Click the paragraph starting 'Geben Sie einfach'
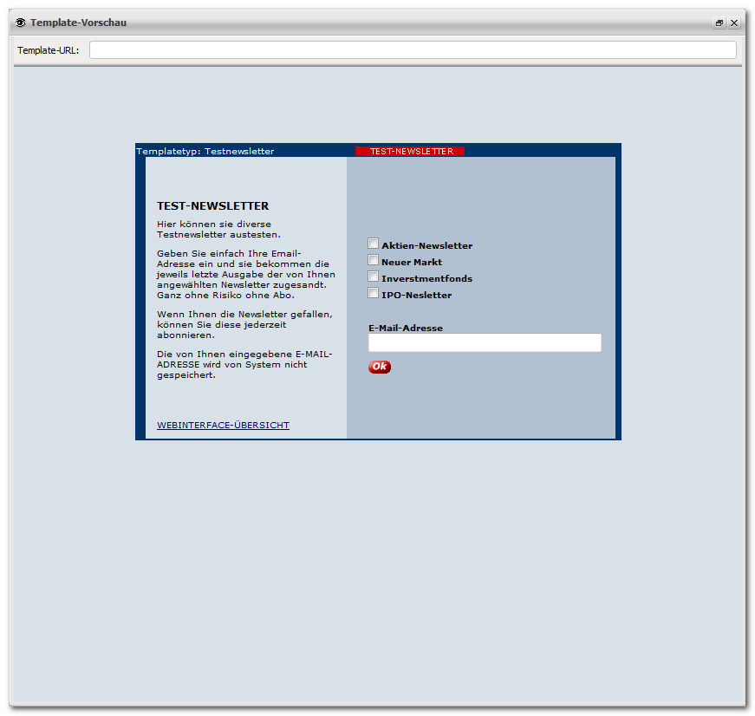The image size is (755, 716). tap(243, 274)
